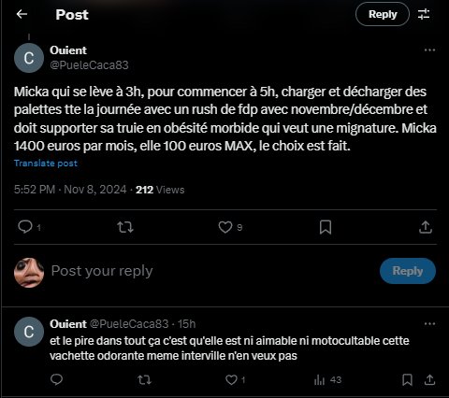This screenshot has width=449, height=398.
Task: Go back using the arrow icon
Action: pyautogui.click(x=22, y=14)
